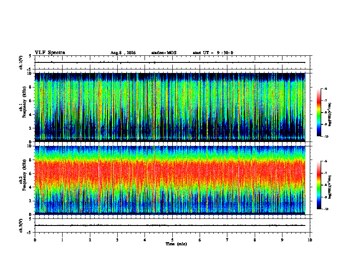The height and width of the screenshot is (269, 349).
Task: Click the time axis tick label "6"
Action: click(x=200, y=240)
